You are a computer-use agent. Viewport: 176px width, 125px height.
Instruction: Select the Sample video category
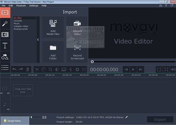(21, 26)
